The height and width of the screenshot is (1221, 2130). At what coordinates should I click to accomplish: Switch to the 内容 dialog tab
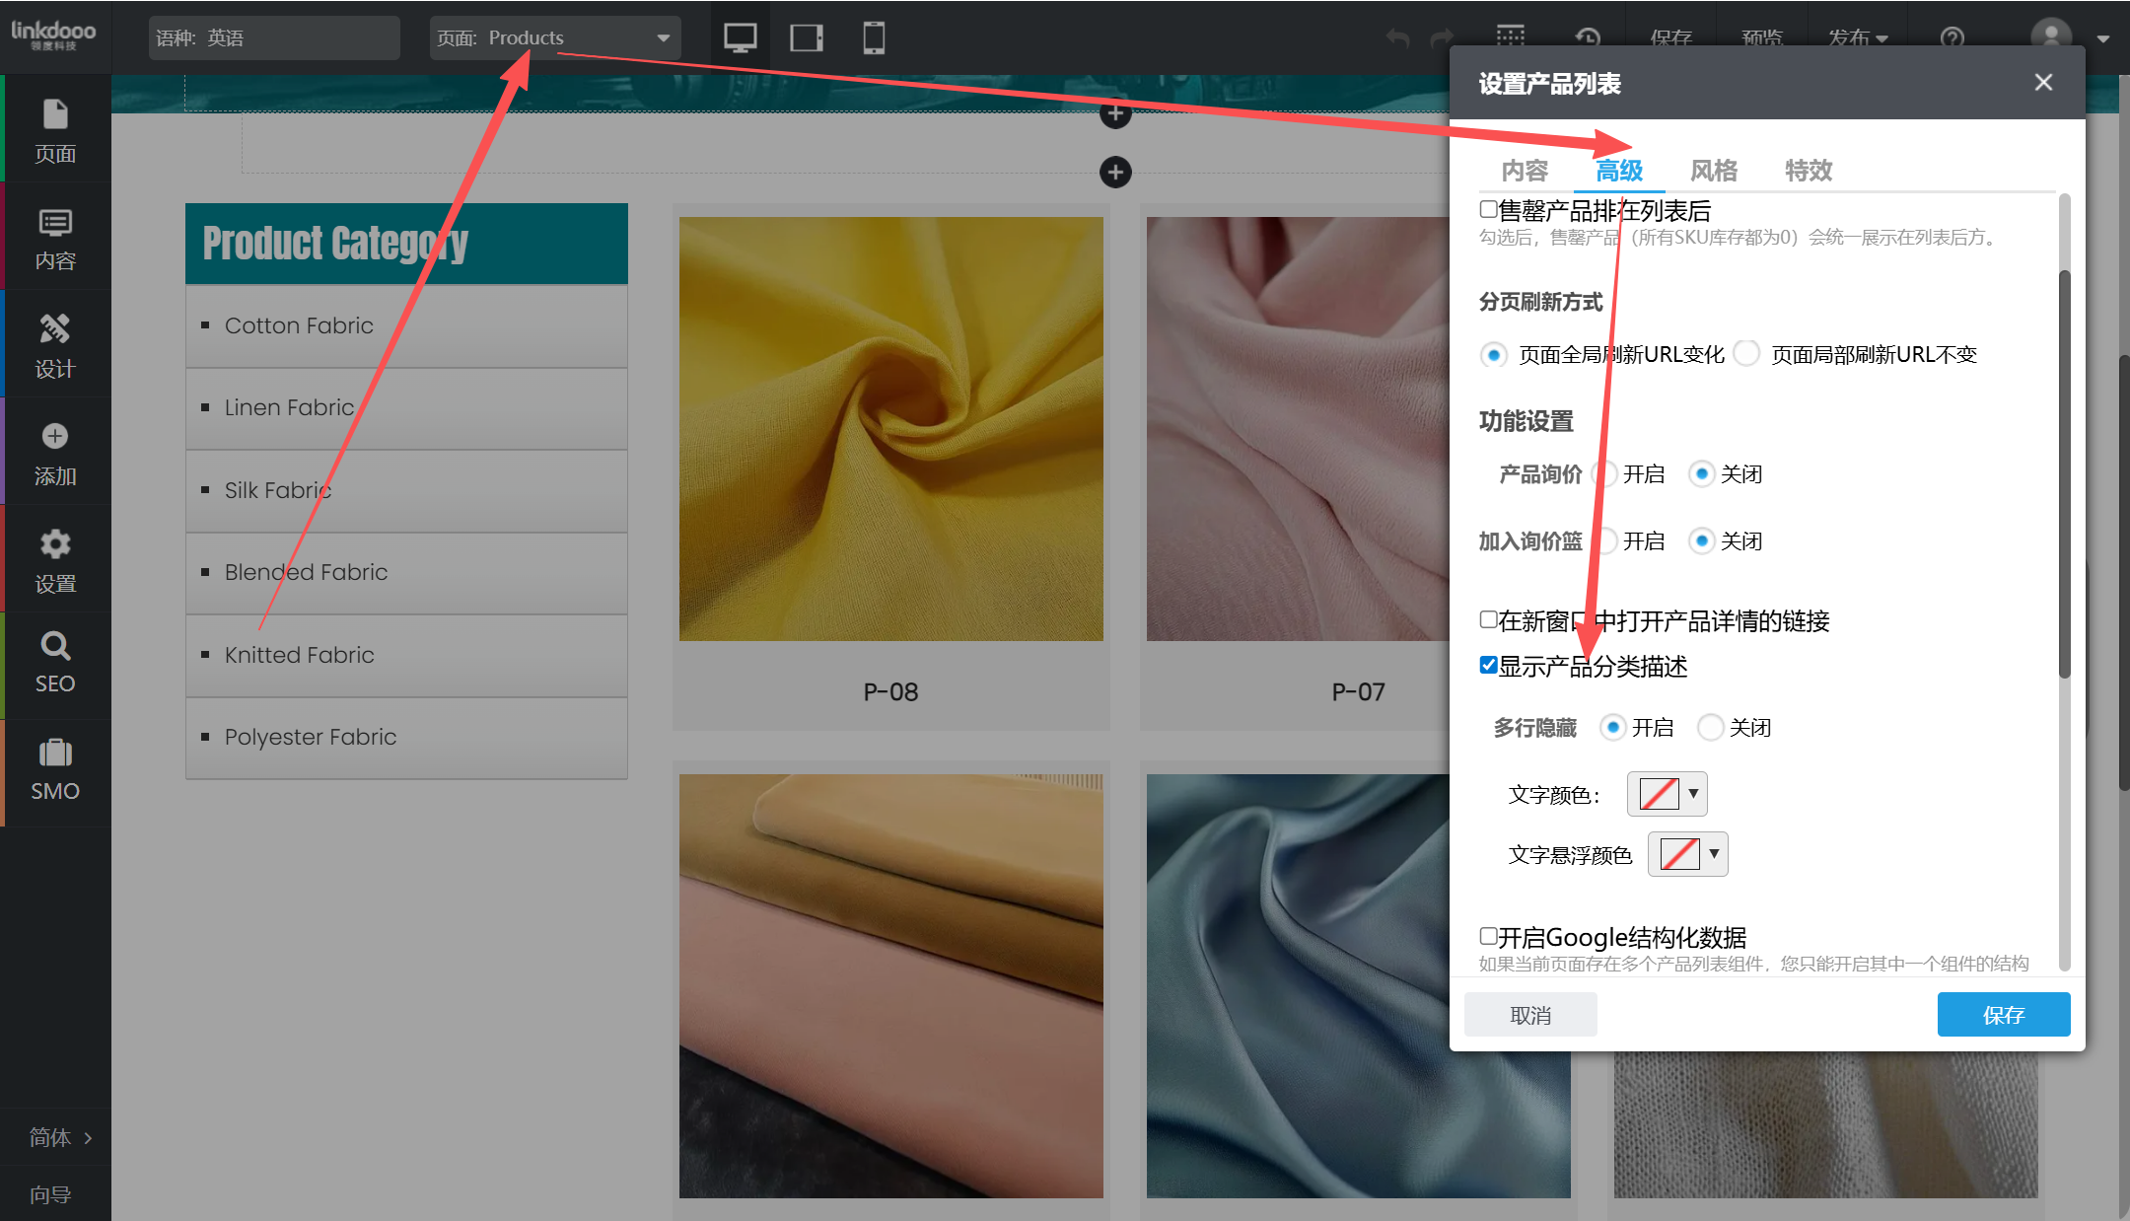tap(1525, 171)
